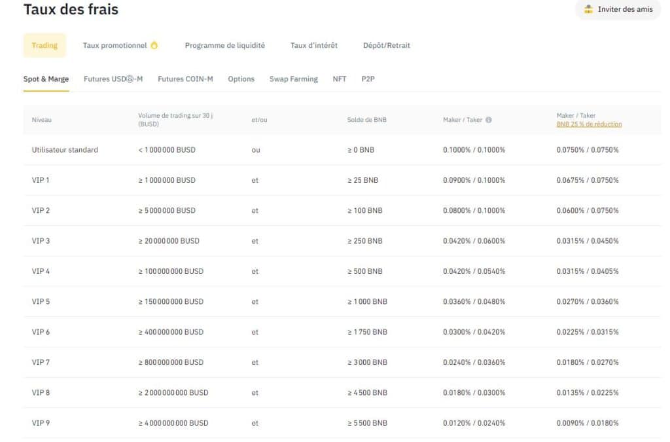
Task: Open the NFT fees tab
Action: (339, 79)
